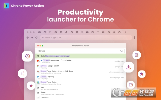The image size is (161, 100).
Task: Select the 'Chrono Logo.png' result
Action: pos(80,77)
